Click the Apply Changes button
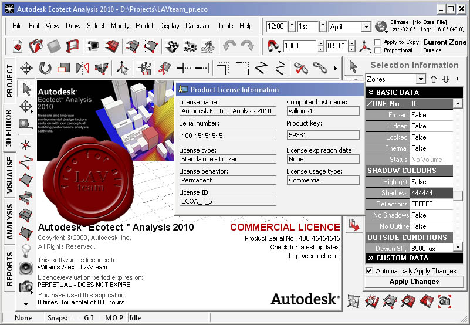 (414, 282)
